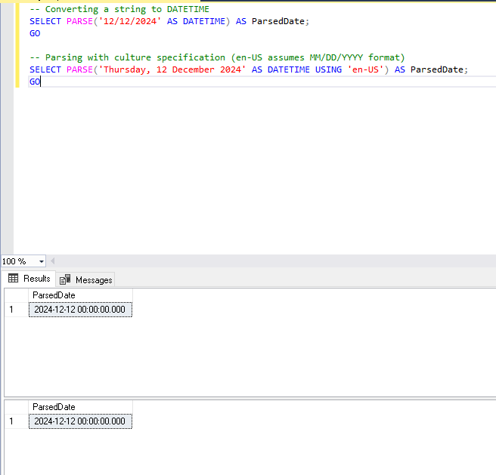Click the '12/12/2024' string literal in query
The image size is (496, 475).
click(130, 21)
